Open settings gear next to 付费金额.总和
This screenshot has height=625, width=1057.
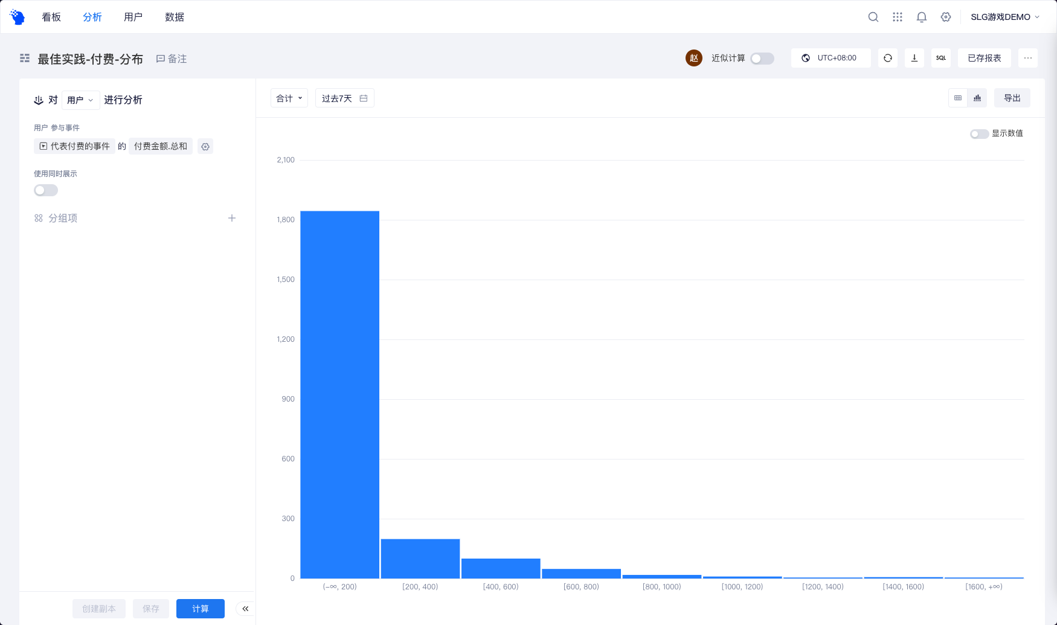tap(205, 147)
